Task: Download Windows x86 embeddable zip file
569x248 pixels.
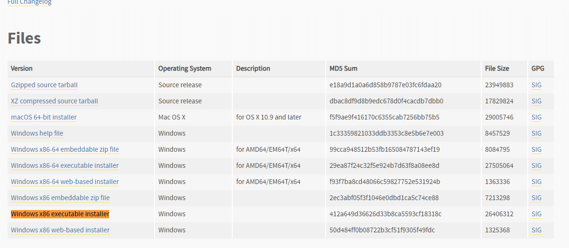Action: (x=60, y=198)
